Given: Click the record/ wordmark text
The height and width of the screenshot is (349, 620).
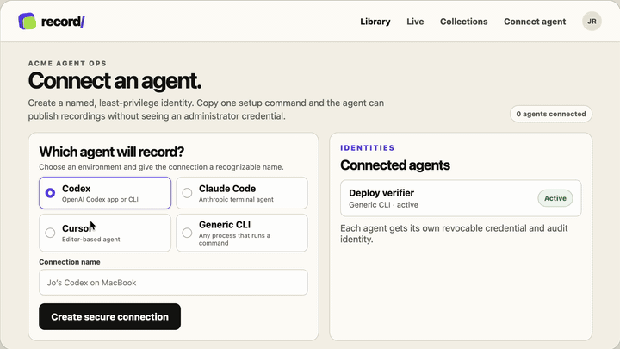Looking at the screenshot, I should point(63,22).
